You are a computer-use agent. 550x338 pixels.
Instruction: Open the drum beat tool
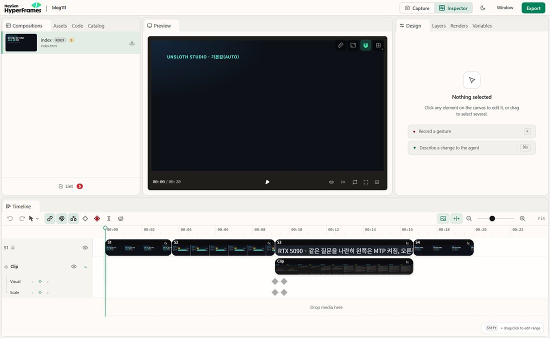[120, 218]
